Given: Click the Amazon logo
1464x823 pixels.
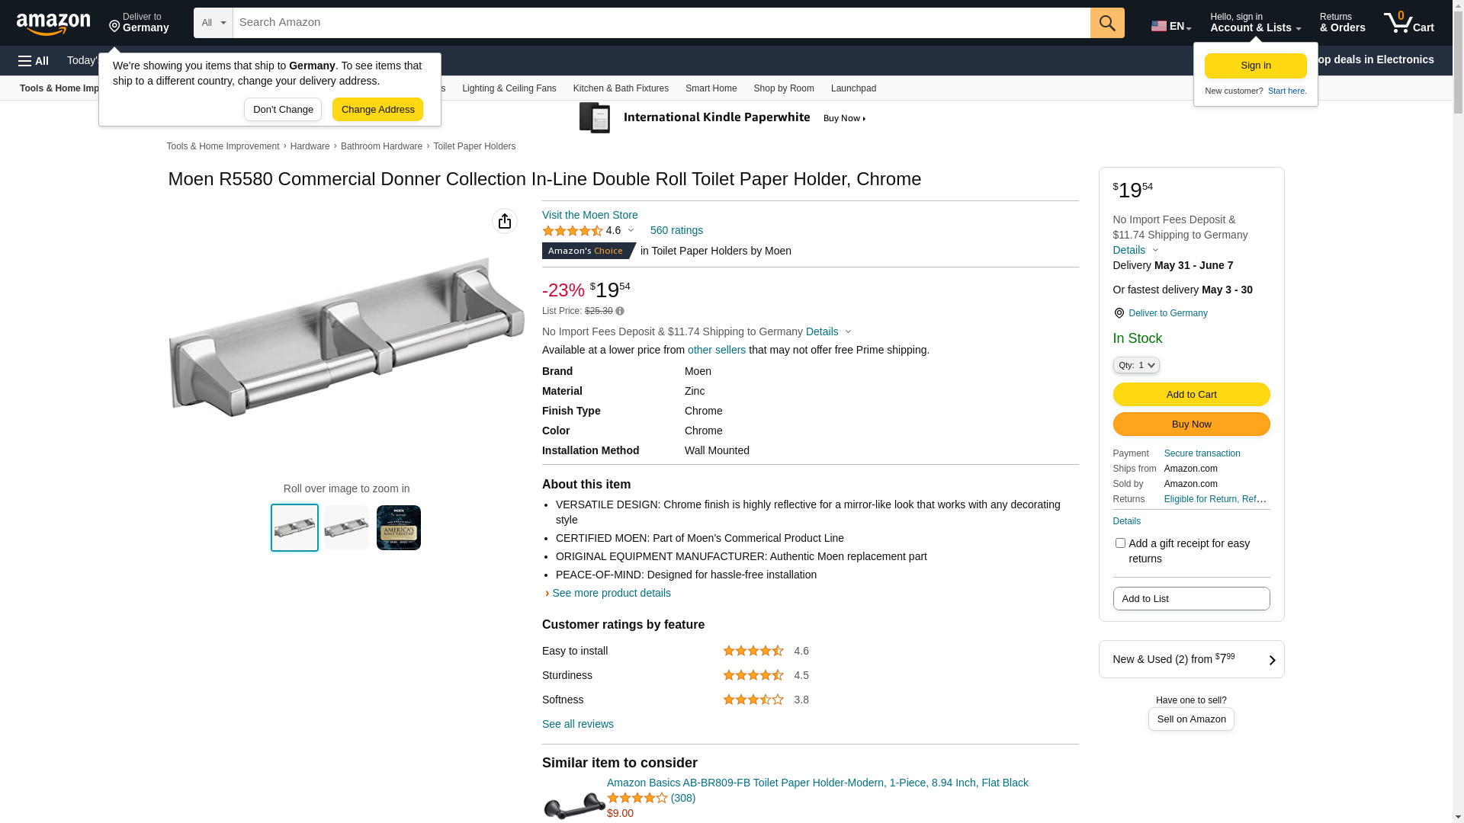Looking at the screenshot, I should (x=53, y=24).
